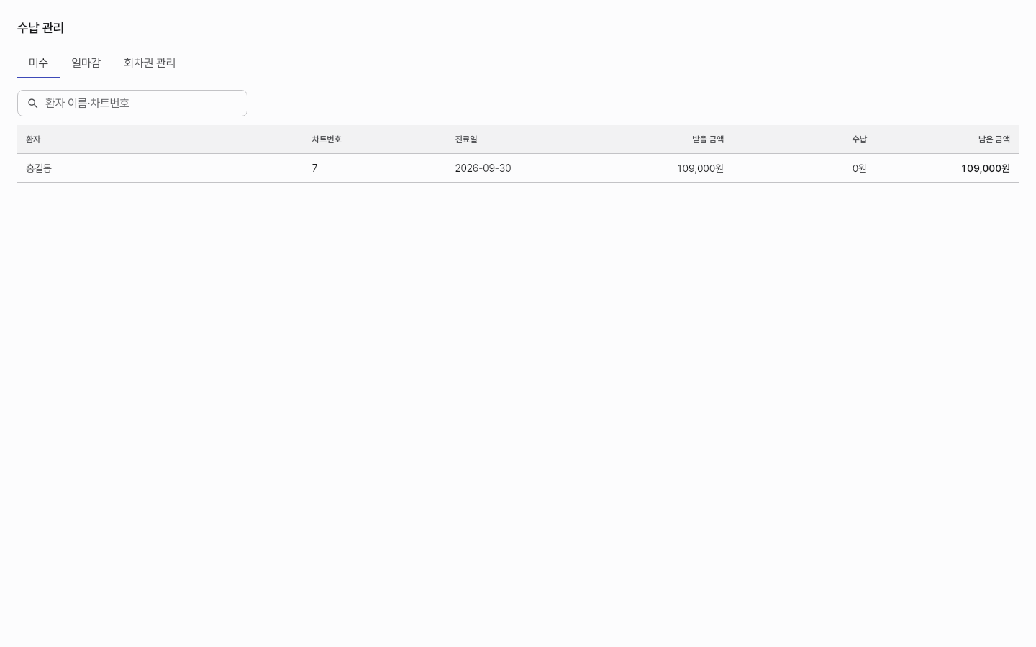The height and width of the screenshot is (647, 1036).
Task: Click the date 2026-09-30
Action: click(x=483, y=168)
